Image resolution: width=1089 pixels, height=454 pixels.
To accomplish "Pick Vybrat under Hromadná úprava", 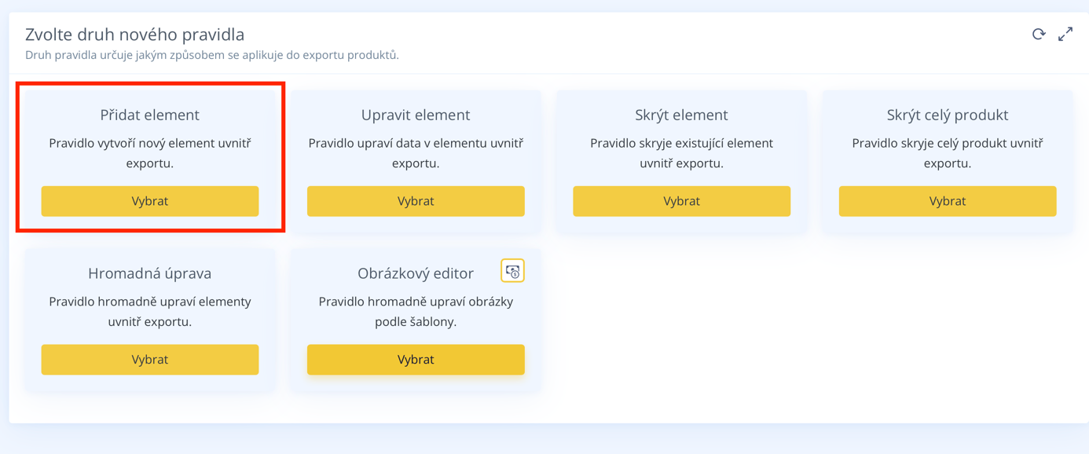I will pyautogui.click(x=150, y=360).
